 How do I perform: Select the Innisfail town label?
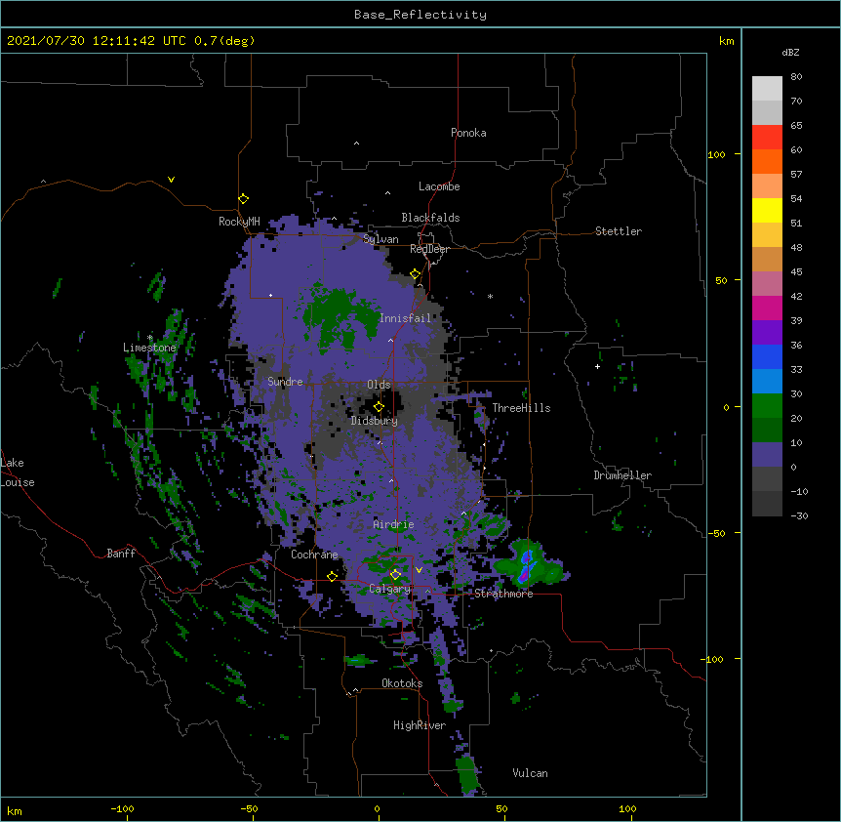pyautogui.click(x=406, y=318)
